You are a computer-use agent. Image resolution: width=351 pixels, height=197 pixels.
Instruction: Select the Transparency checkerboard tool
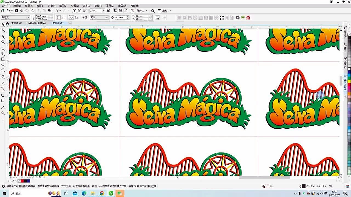3,101
